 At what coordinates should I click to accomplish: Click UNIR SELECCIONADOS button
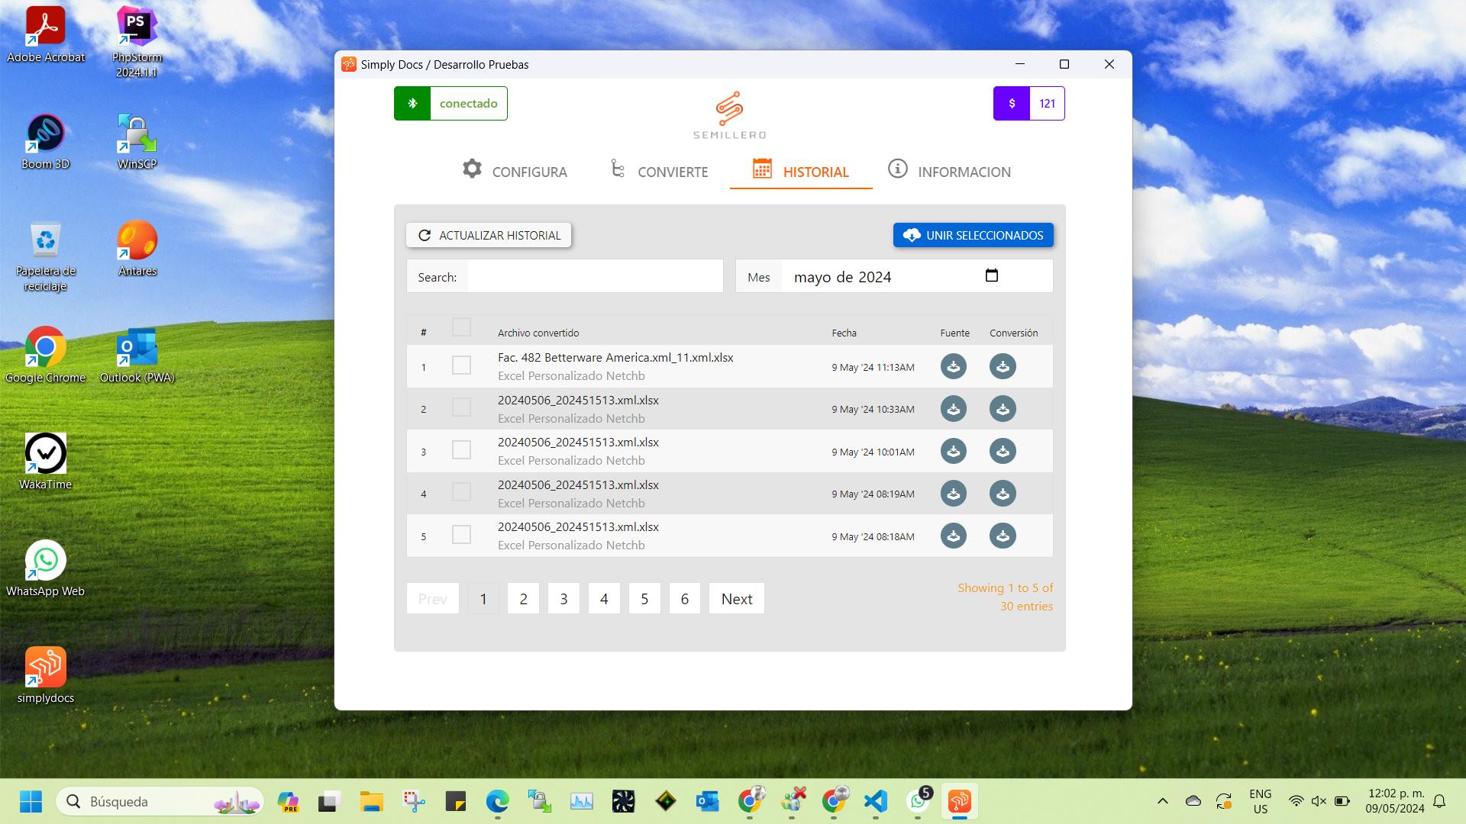(x=973, y=235)
